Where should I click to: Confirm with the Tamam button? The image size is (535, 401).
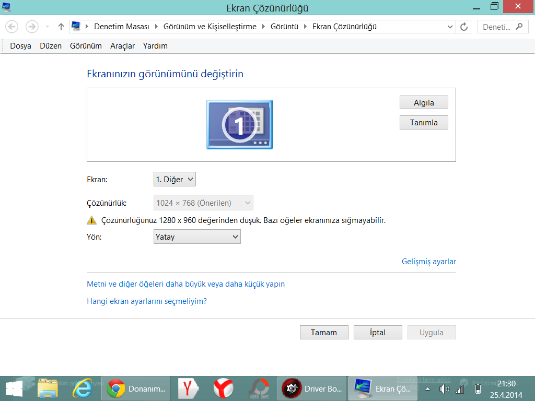point(324,333)
